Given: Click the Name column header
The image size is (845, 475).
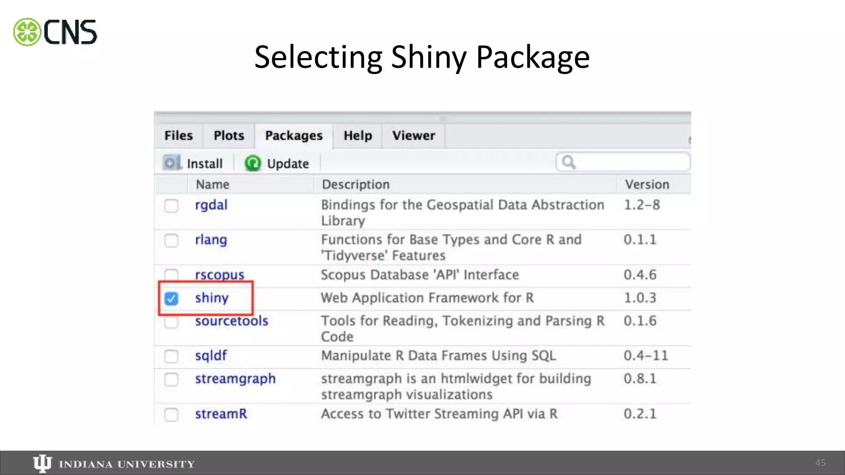Looking at the screenshot, I should click(x=212, y=184).
